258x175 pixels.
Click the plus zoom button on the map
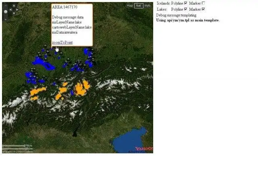tap(6, 19)
